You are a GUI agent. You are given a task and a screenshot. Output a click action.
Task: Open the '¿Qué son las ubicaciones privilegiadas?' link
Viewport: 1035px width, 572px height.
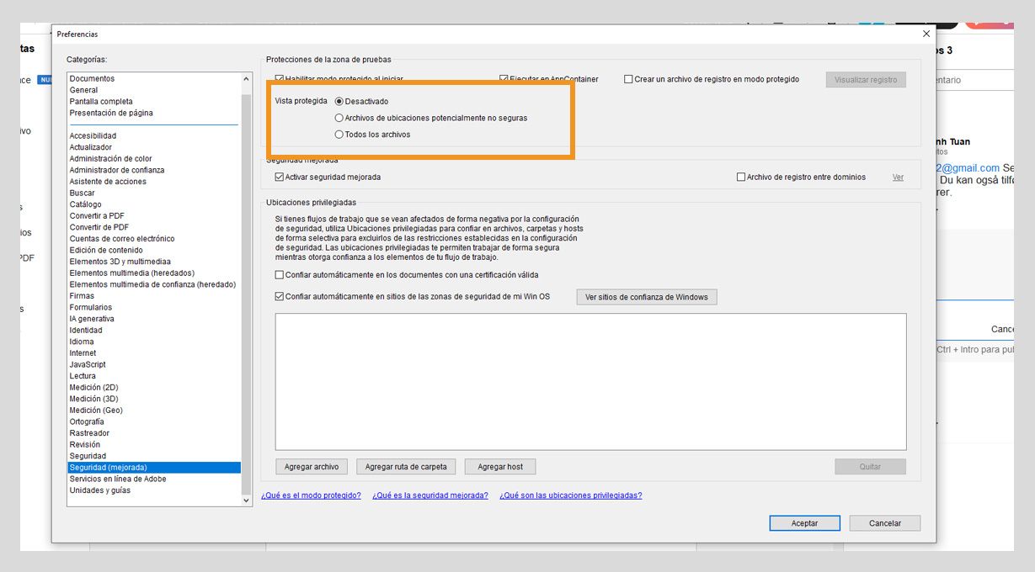(x=571, y=495)
